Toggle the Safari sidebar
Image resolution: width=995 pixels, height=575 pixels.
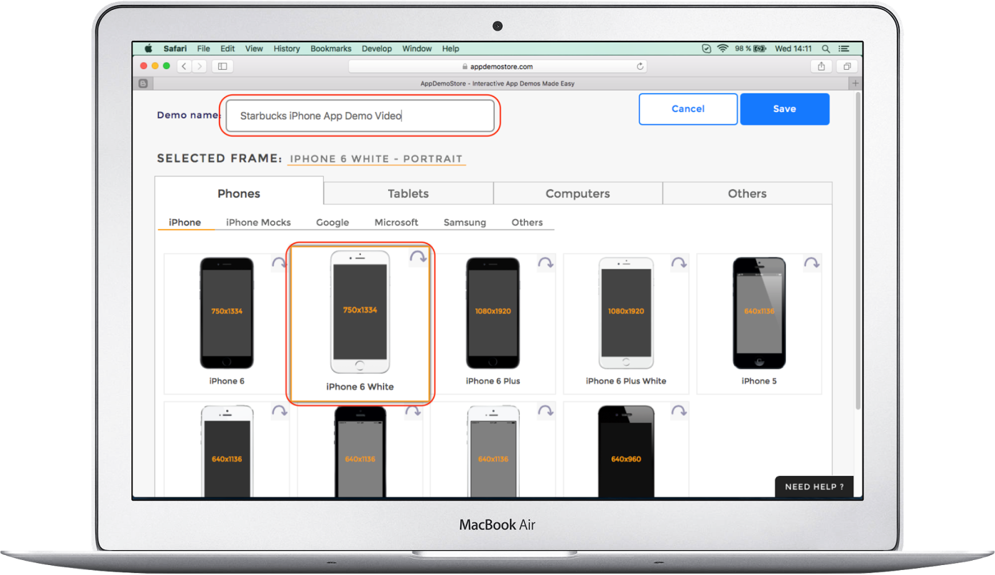tap(223, 66)
